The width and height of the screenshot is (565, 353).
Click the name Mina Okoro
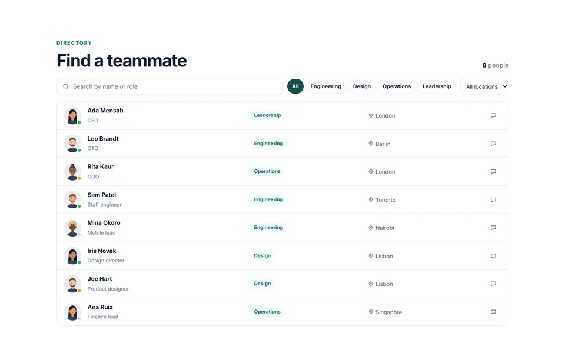pyautogui.click(x=104, y=222)
